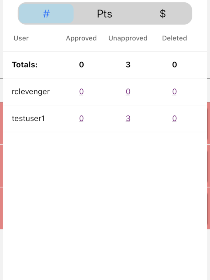Sort by the Approved column header
210x280 pixels.
pyautogui.click(x=81, y=38)
